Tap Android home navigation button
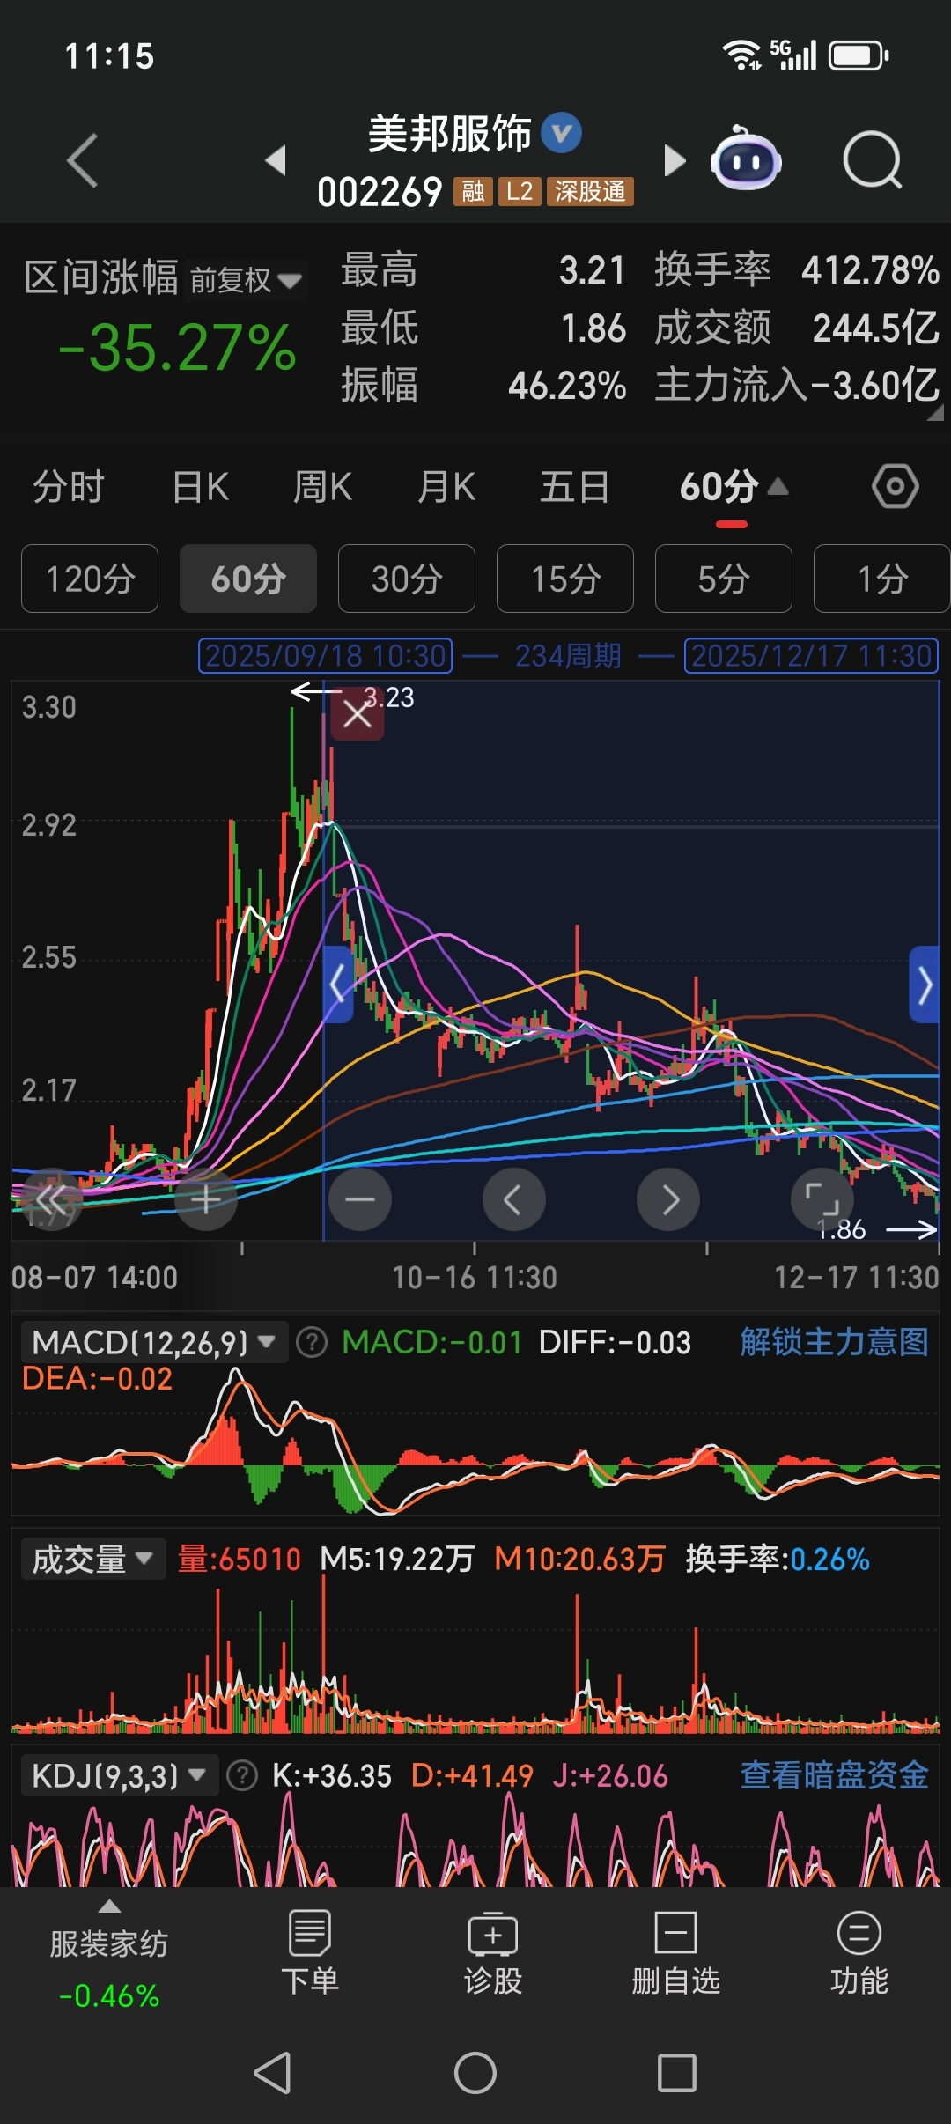The image size is (951, 2124). [475, 2072]
